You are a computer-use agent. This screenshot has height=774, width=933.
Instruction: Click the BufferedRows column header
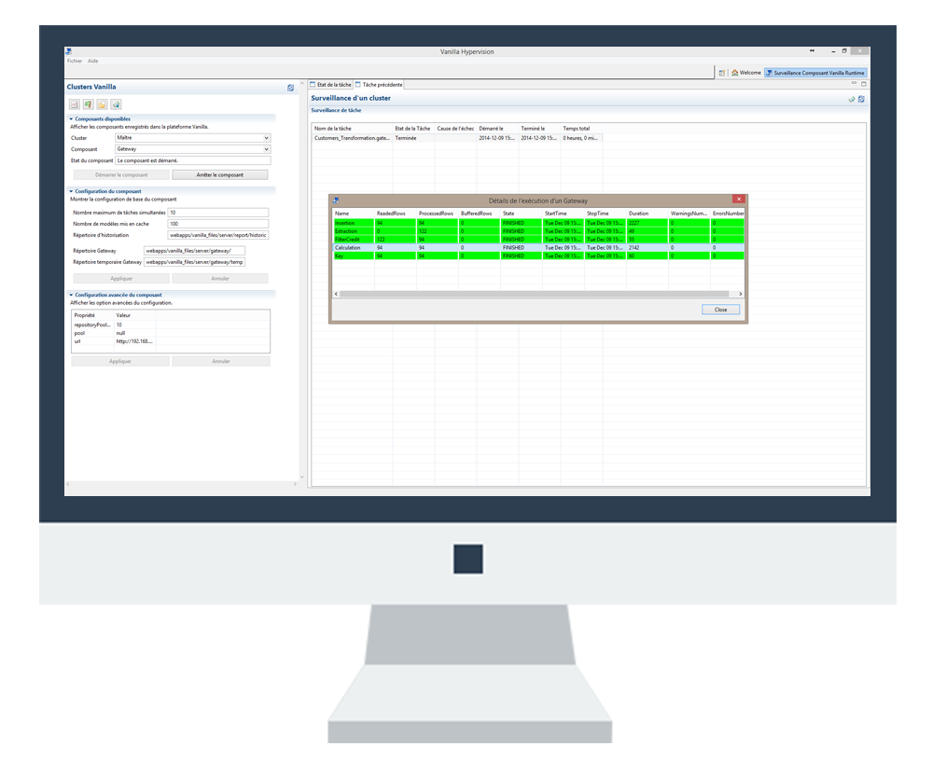point(479,213)
